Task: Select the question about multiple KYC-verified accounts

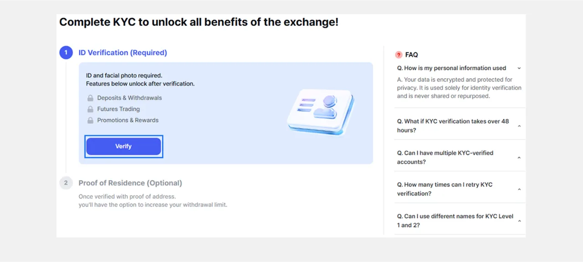Action: (445, 157)
